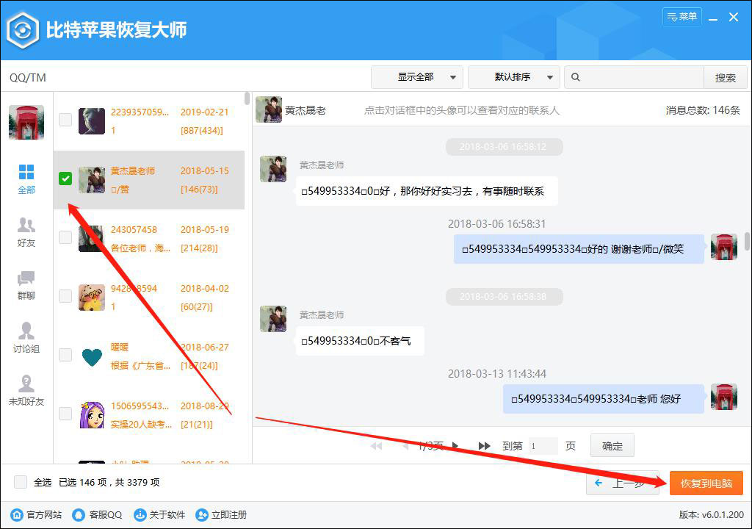This screenshot has width=752, height=529.
Task: Jump to last page with double-arrow control
Action: click(x=484, y=445)
